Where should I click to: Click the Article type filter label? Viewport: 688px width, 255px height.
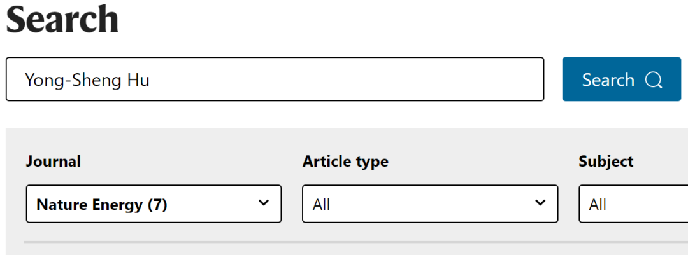click(x=345, y=162)
